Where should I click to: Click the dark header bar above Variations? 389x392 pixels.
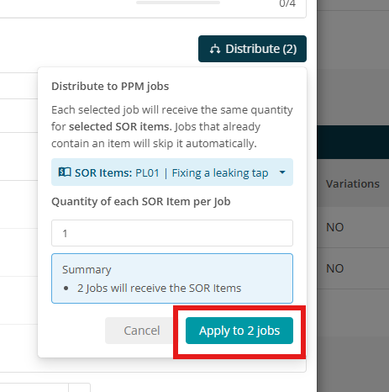[353, 142]
